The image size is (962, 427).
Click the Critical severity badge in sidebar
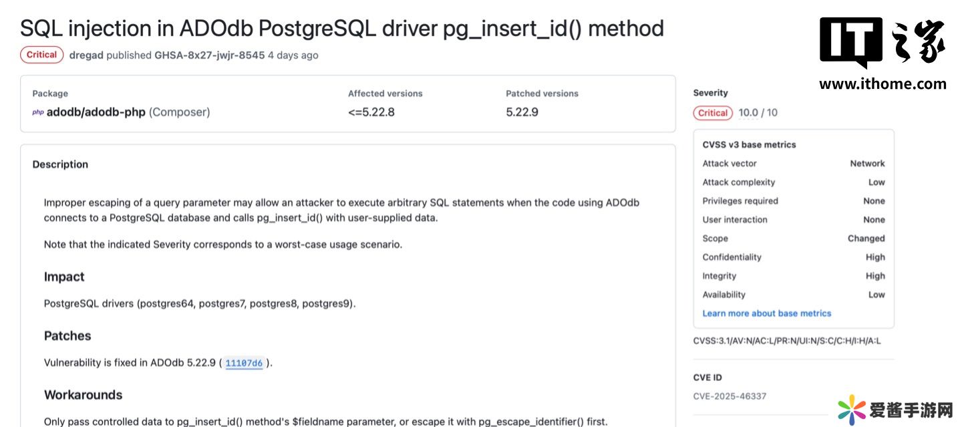pyautogui.click(x=713, y=113)
